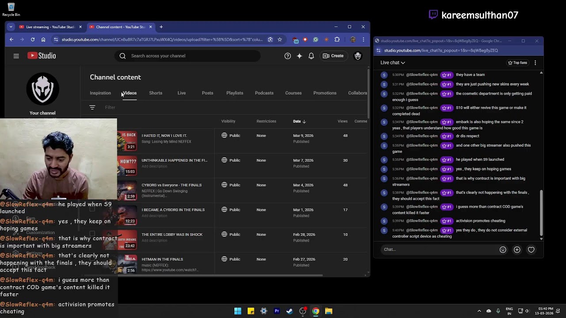Click the heart reaction icon in live chat

click(531, 250)
